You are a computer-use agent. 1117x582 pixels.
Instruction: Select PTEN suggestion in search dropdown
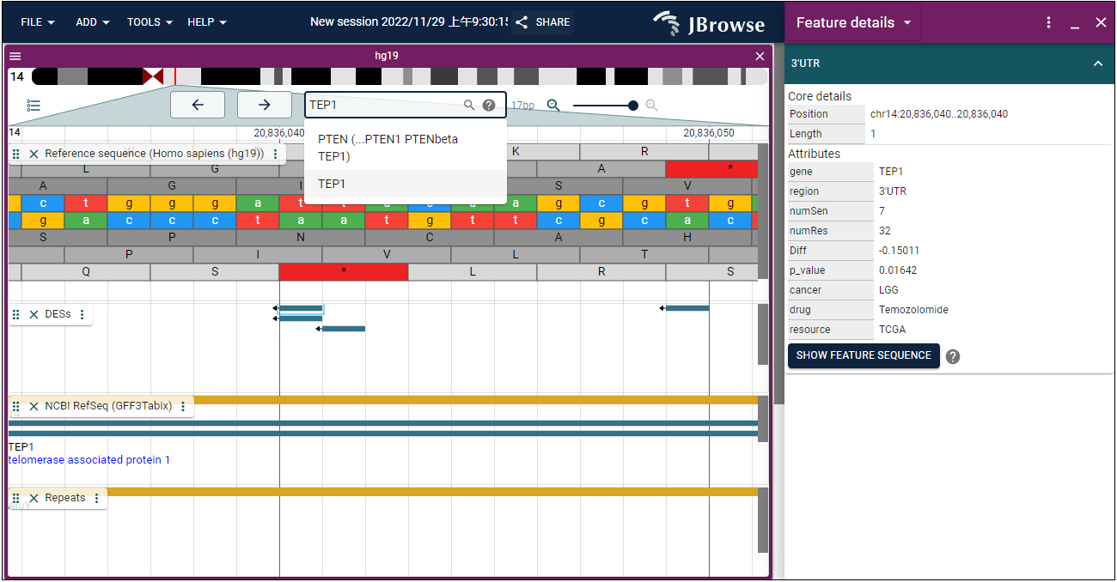[x=405, y=148]
